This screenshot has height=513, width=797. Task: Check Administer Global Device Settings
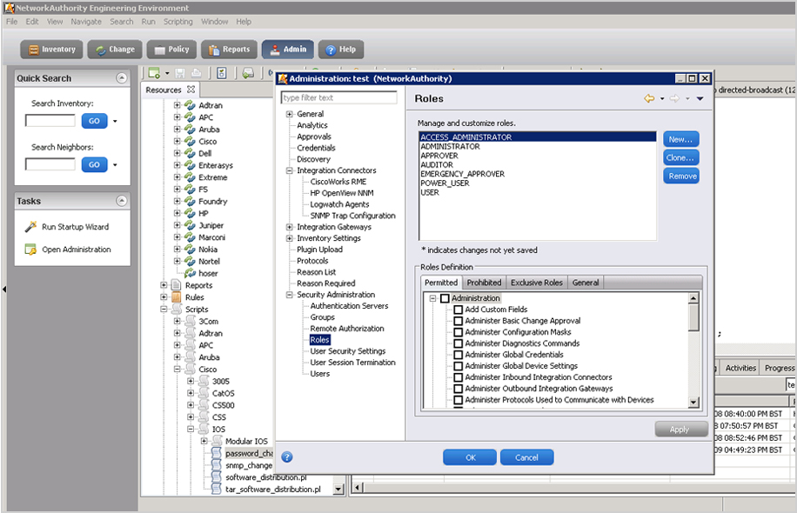click(x=458, y=366)
